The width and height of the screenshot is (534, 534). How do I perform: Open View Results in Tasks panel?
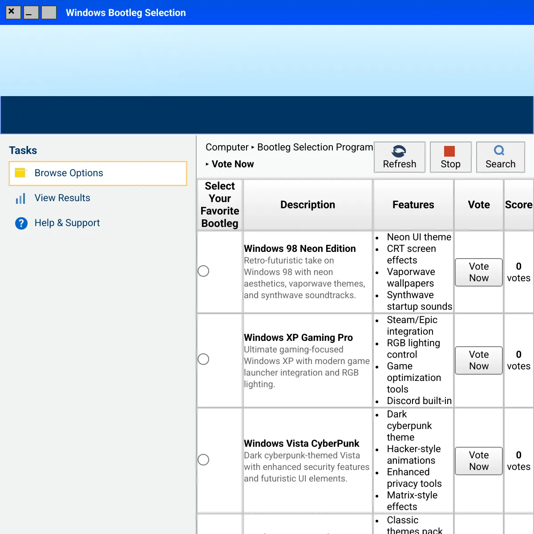[x=62, y=198]
